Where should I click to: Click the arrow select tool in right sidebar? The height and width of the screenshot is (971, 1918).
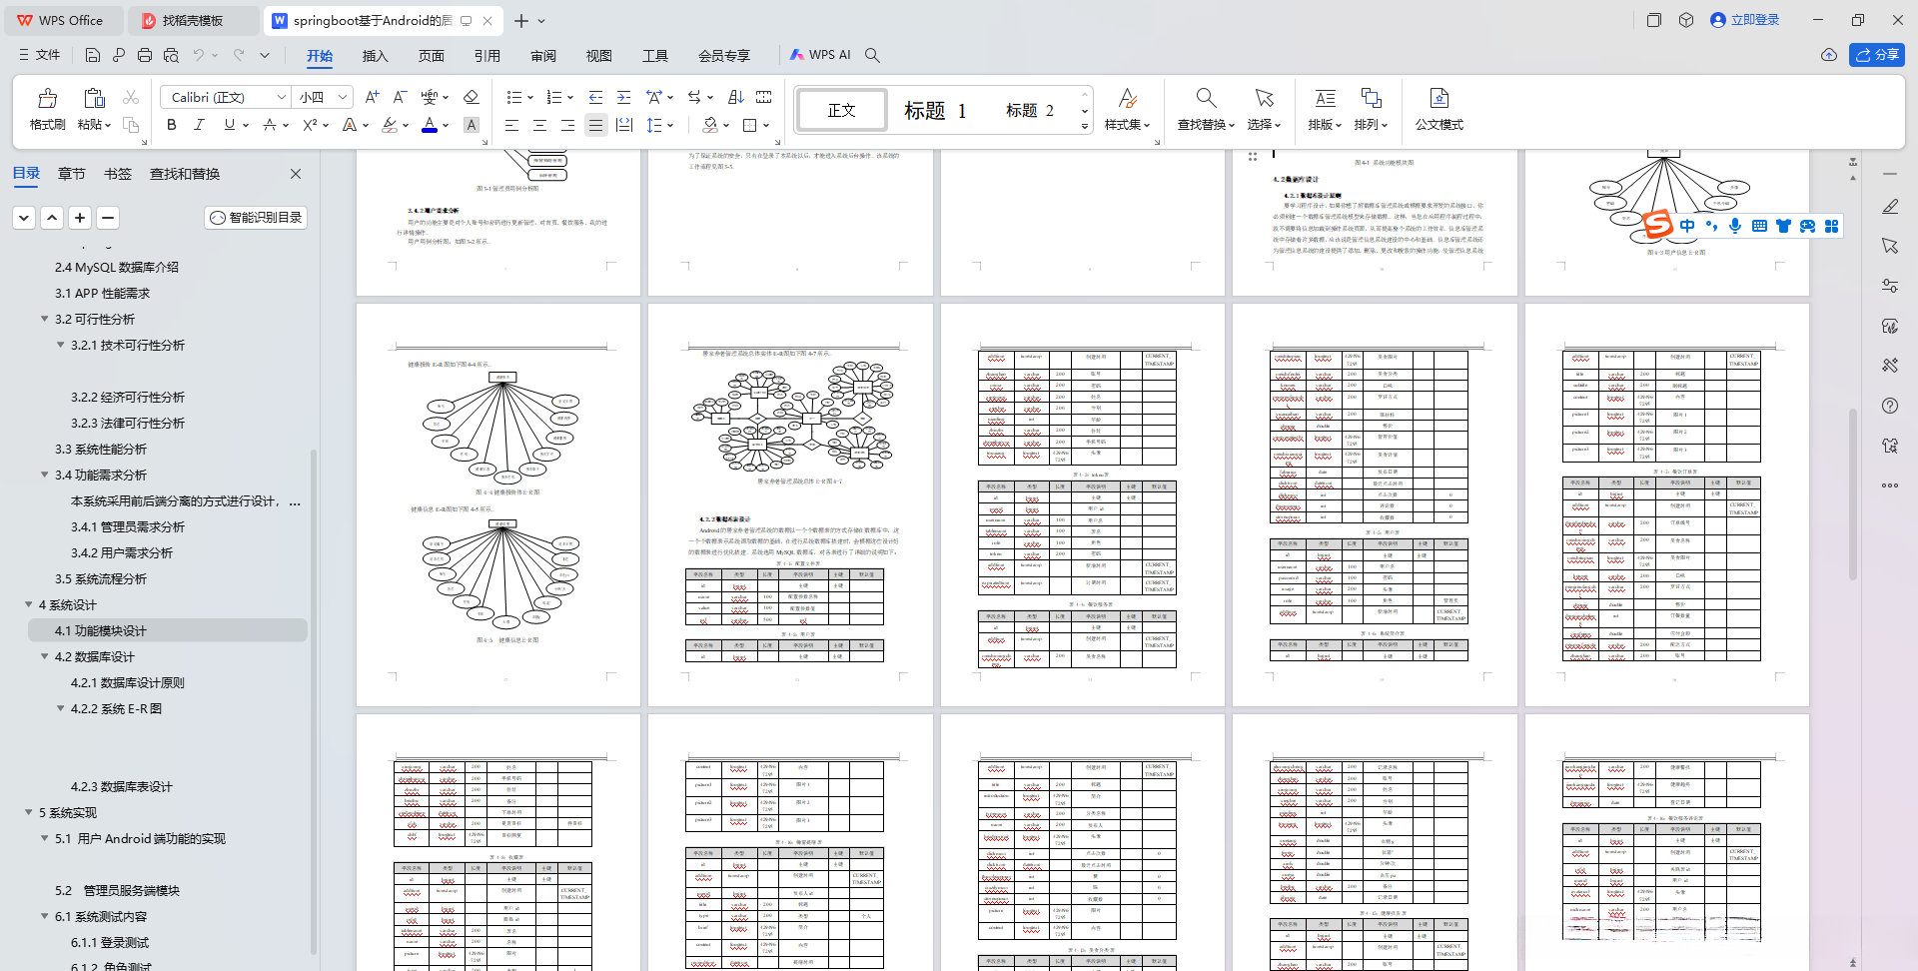[1890, 246]
